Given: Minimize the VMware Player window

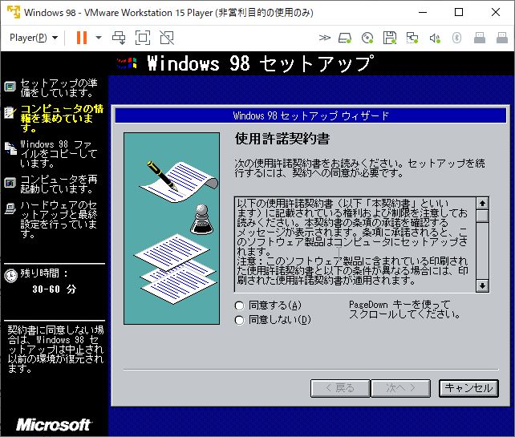Looking at the screenshot, I should click(x=423, y=12).
